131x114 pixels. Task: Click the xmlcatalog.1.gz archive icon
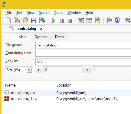[x=6, y=99]
